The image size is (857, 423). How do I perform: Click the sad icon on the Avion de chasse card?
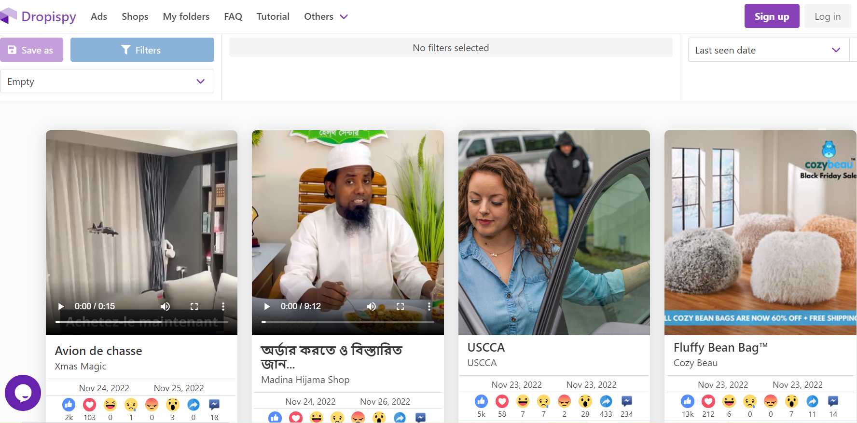(131, 404)
